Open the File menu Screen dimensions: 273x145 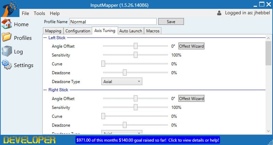click(x=25, y=13)
